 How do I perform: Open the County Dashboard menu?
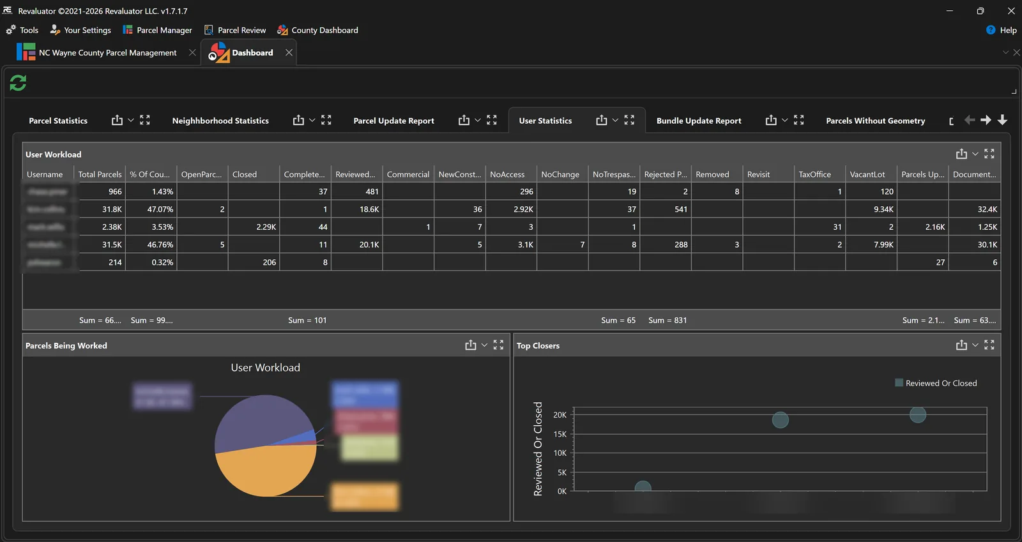click(x=317, y=30)
